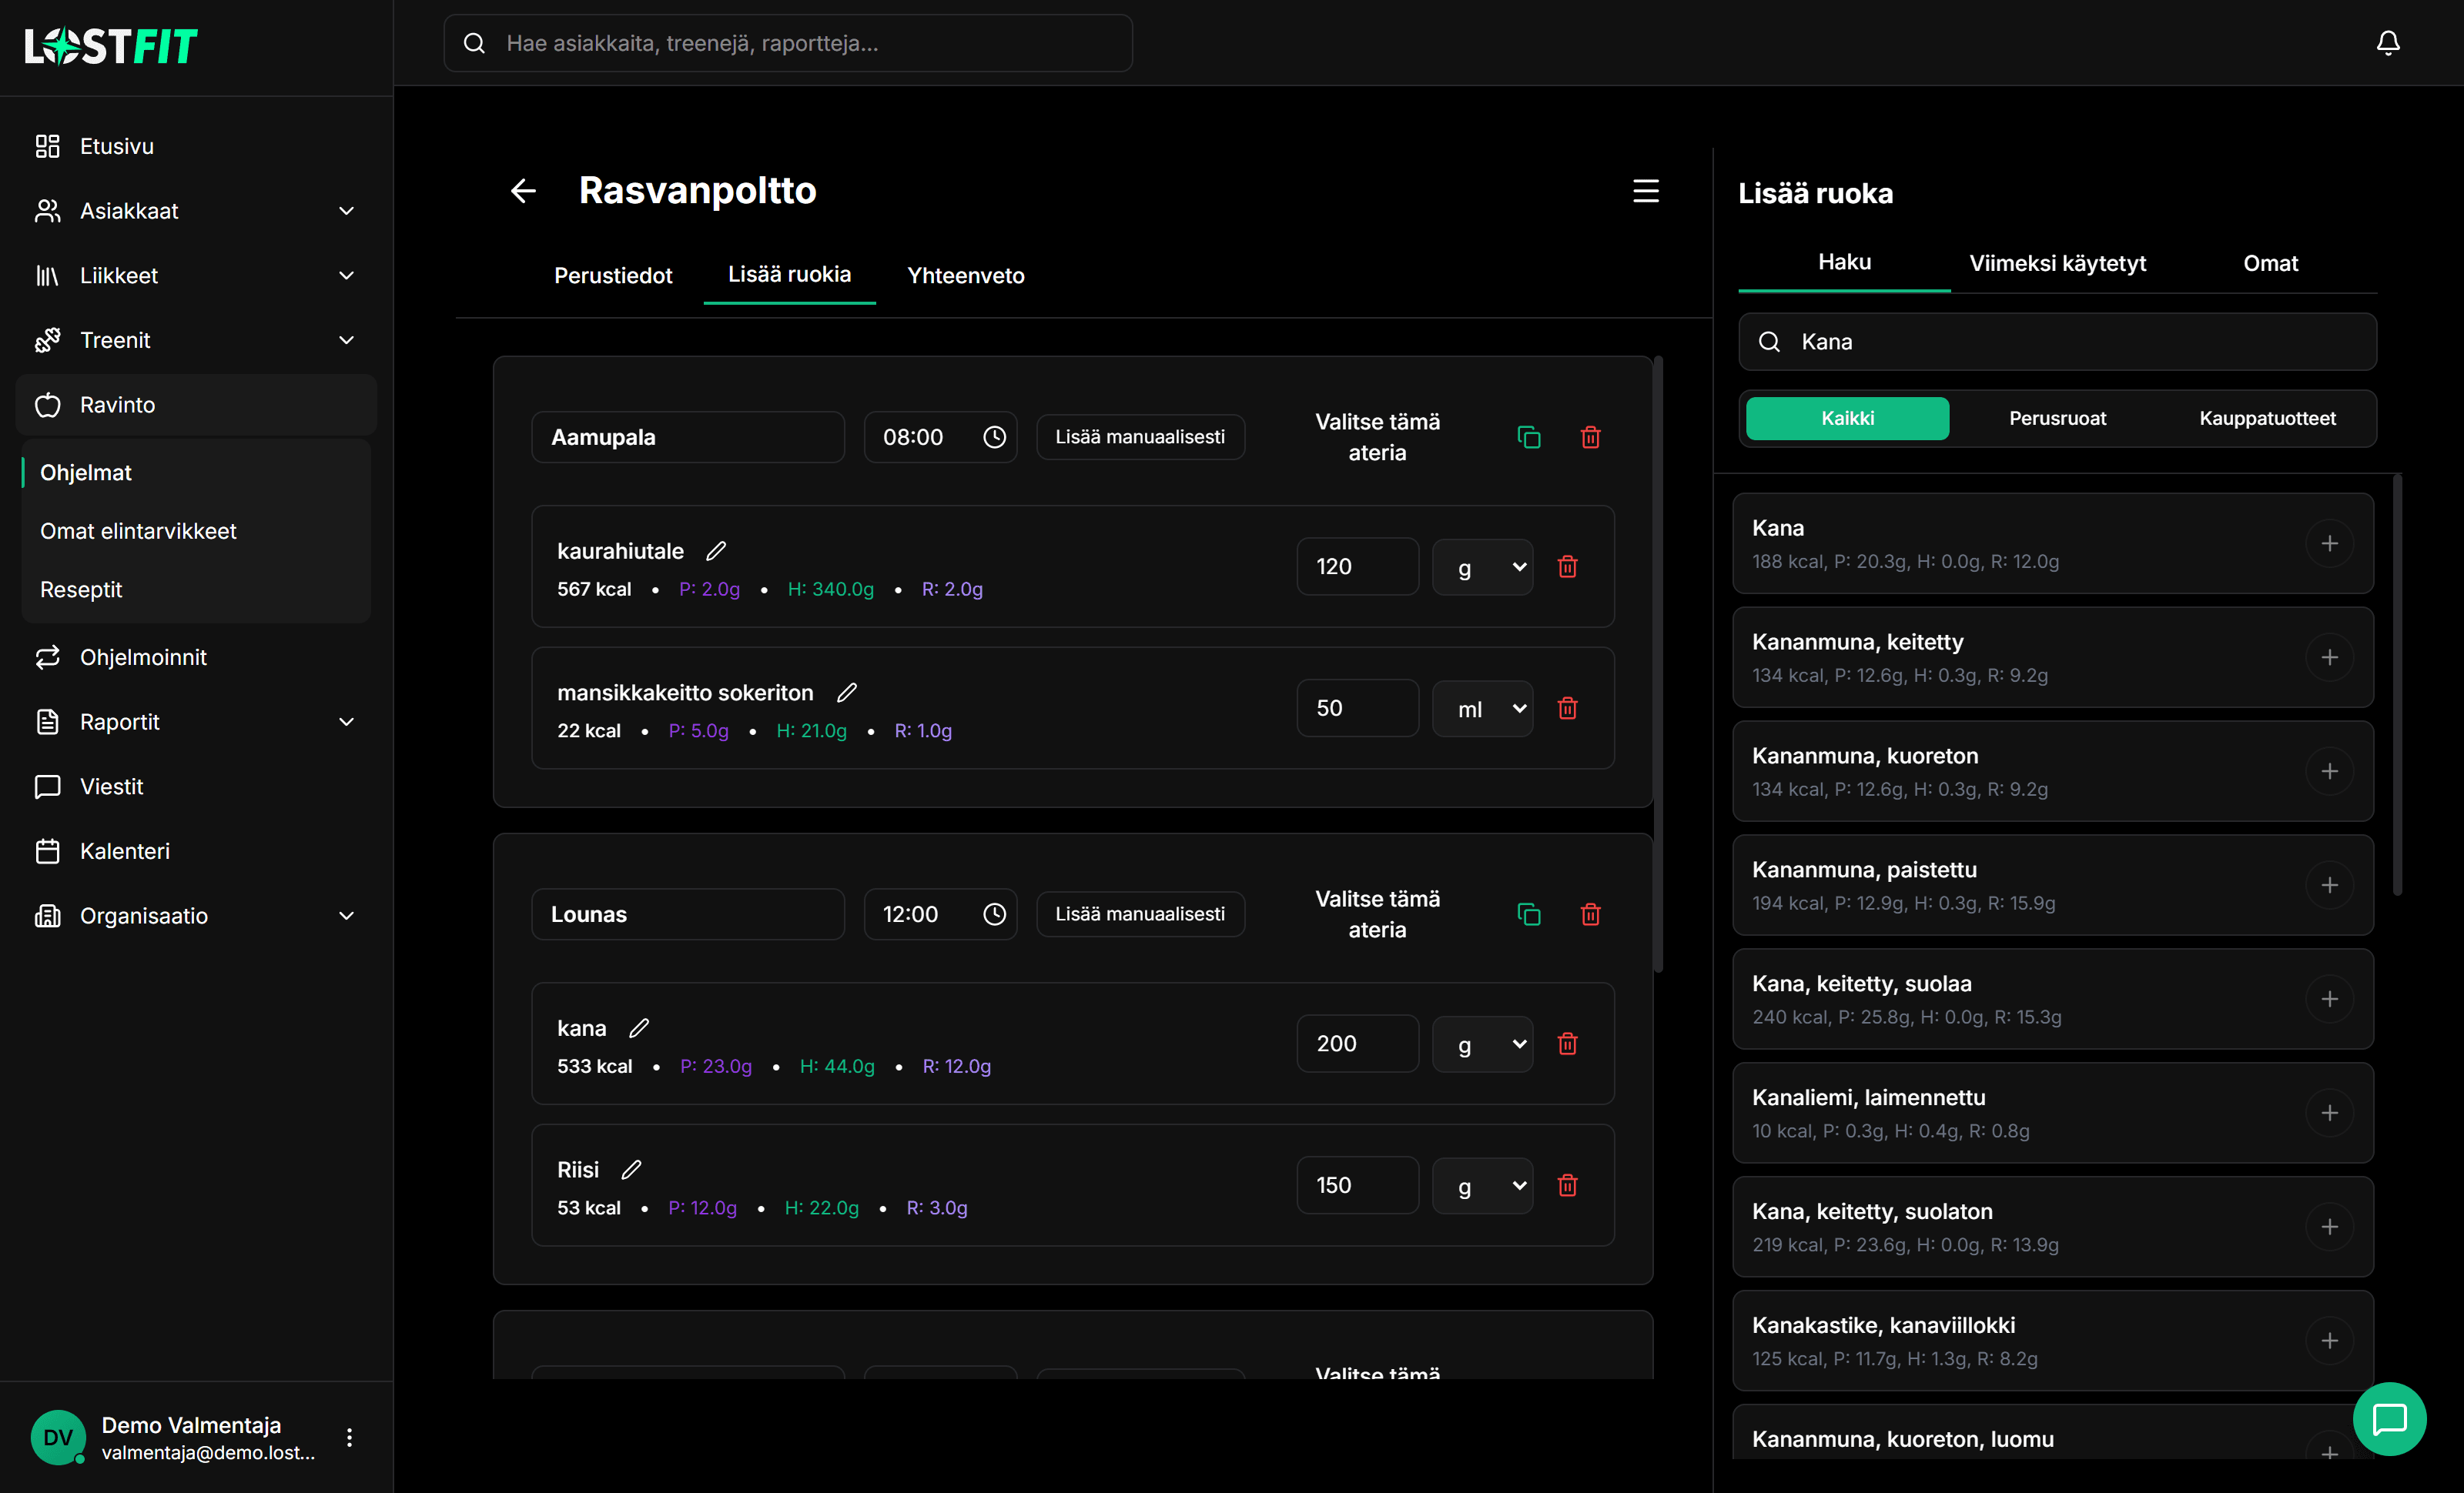
Task: Edit the kana food item
Action: (x=639, y=1028)
